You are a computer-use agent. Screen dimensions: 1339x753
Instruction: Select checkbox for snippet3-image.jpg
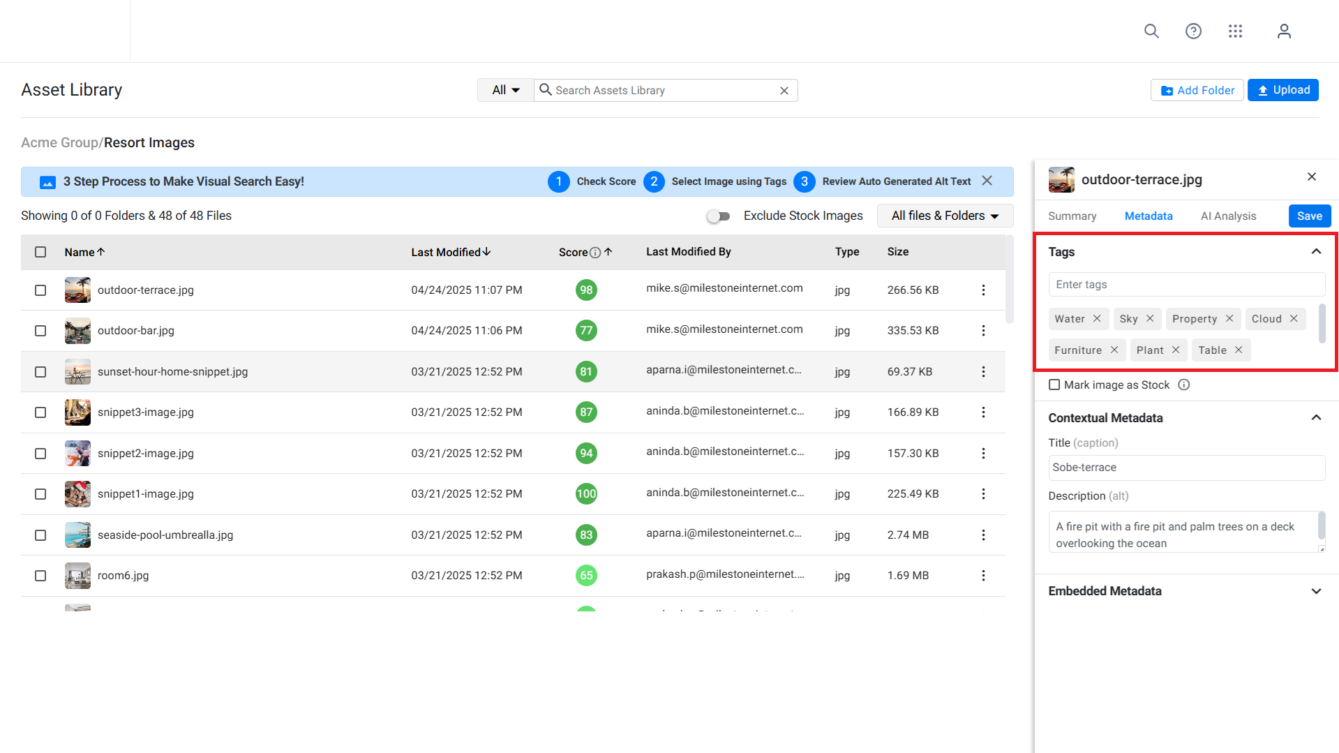[40, 412]
